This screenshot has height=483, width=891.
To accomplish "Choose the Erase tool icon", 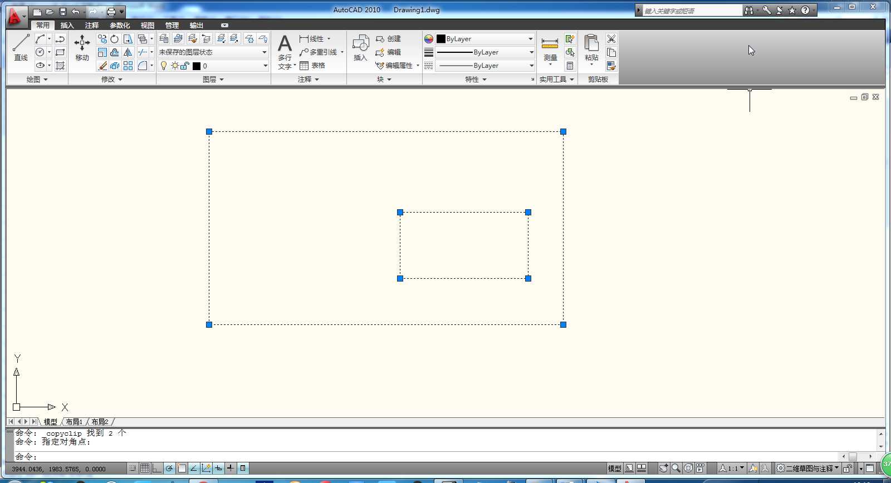I will point(102,66).
